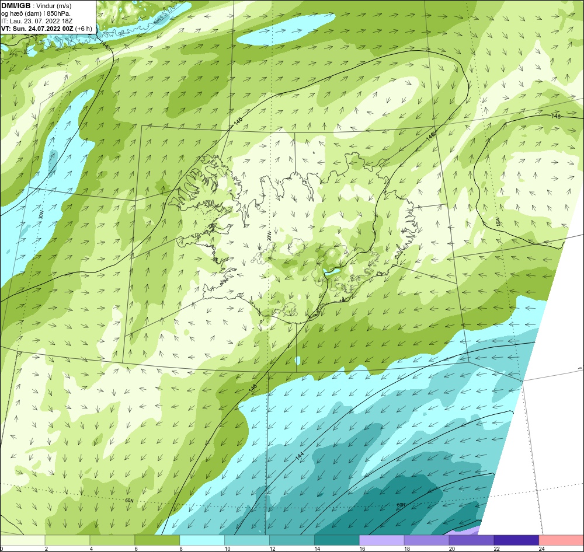Pick the 6–8 m/s dark green legend swatch

coord(157,540)
